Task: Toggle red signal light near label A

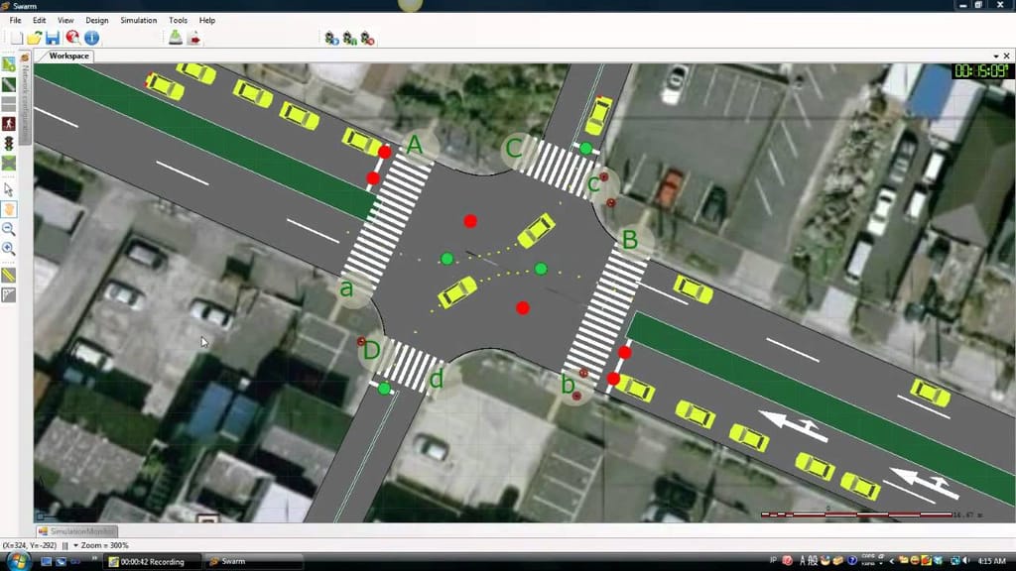Action: 384,152
